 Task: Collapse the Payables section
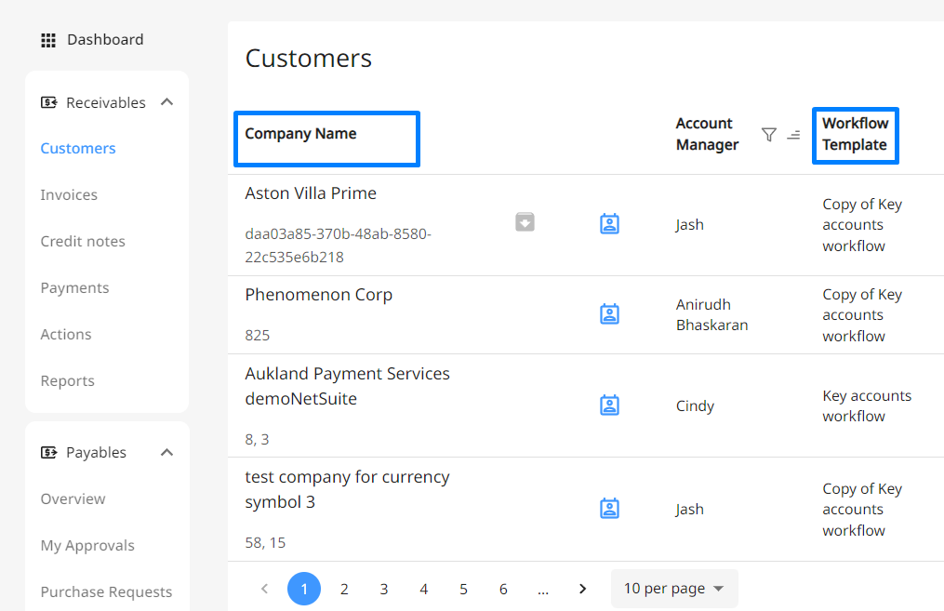(166, 452)
